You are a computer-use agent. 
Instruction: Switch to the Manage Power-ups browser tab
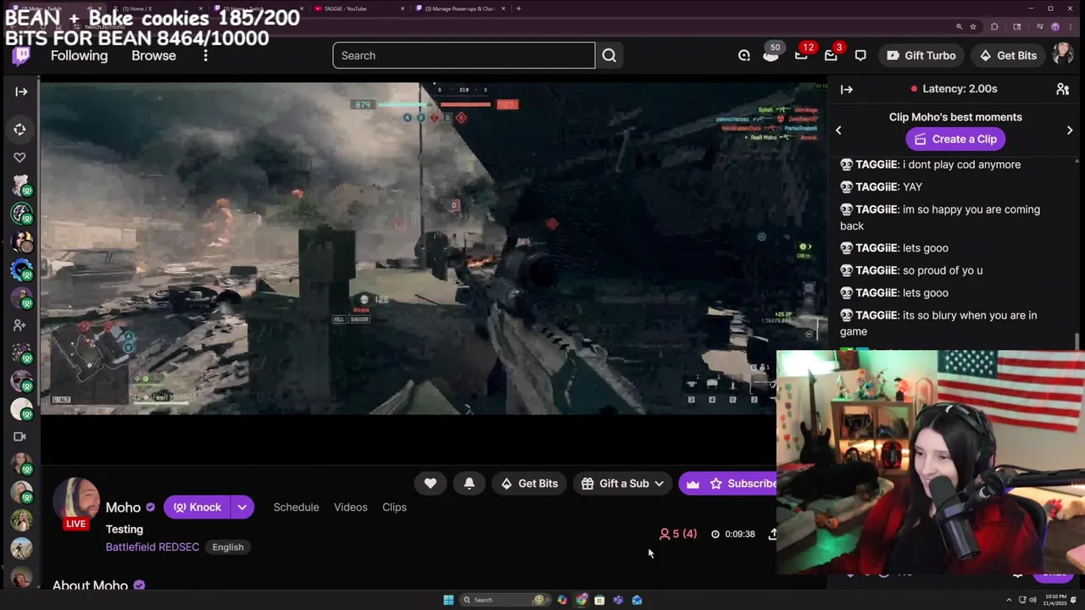461,8
